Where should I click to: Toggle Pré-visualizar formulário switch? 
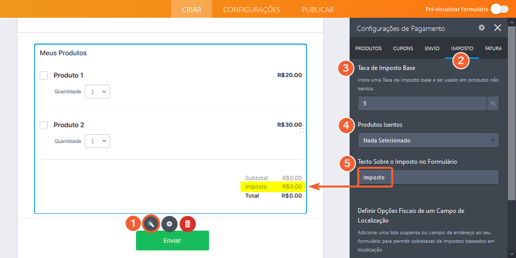point(499,9)
